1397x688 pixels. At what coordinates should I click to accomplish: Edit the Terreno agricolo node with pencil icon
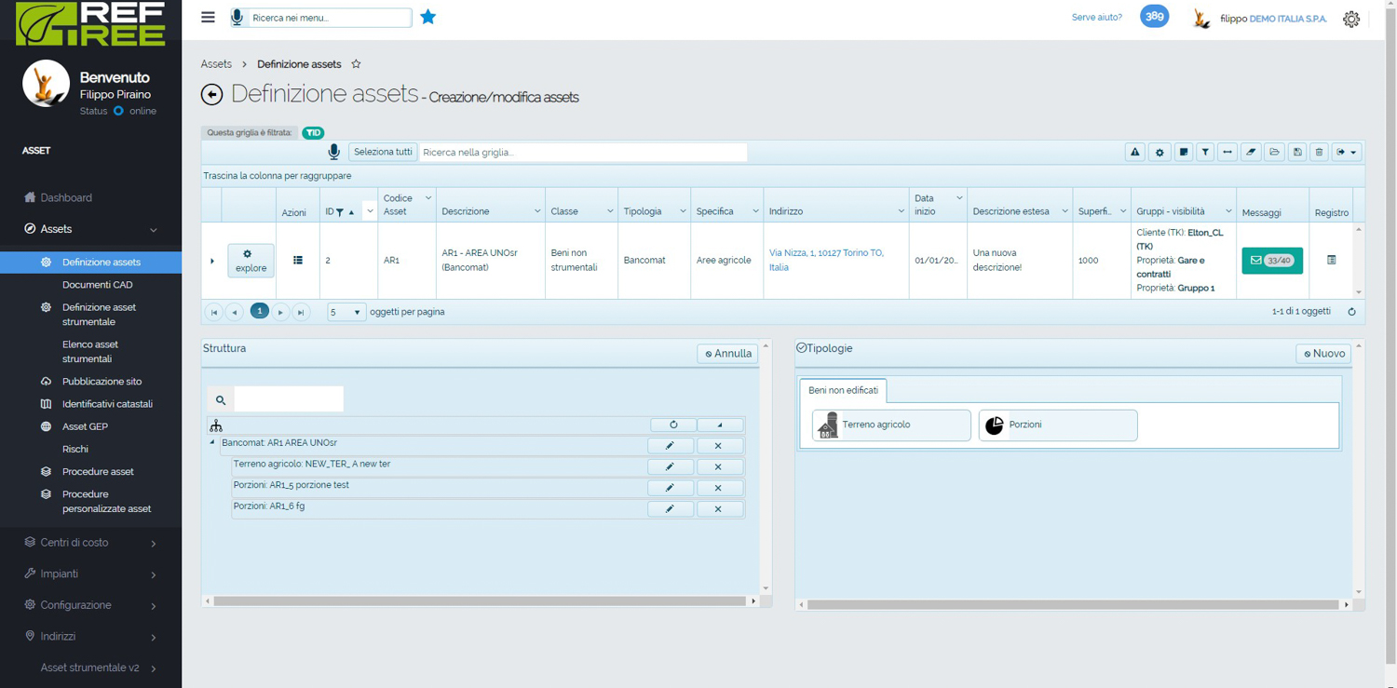[x=670, y=466]
